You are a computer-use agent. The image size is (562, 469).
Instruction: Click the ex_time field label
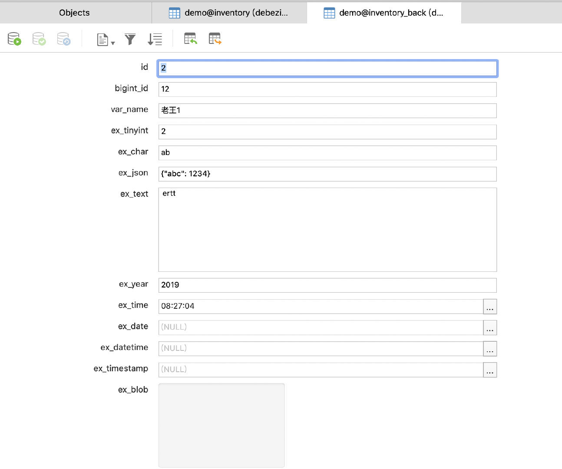[x=133, y=305]
